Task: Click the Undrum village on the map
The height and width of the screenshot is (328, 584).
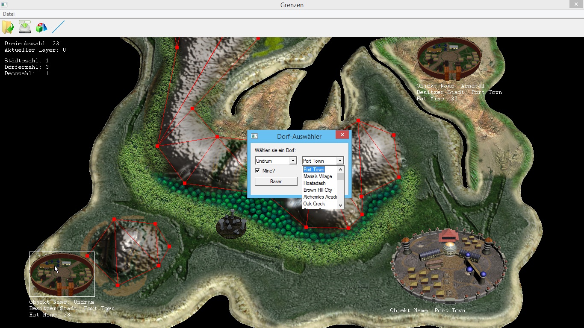Action: click(x=62, y=273)
